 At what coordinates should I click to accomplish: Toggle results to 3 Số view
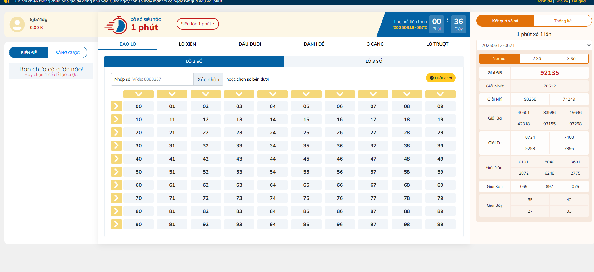click(571, 59)
